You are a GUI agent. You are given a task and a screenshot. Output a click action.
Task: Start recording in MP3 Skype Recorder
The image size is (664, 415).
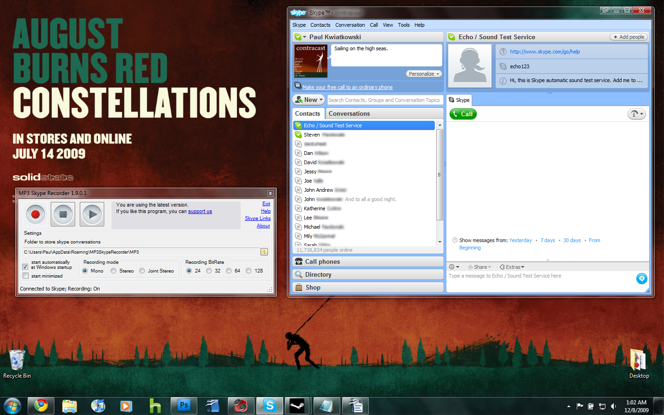click(36, 214)
